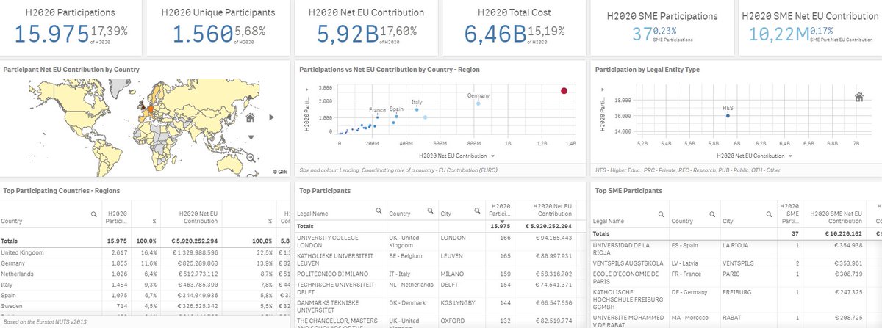
Task: Pan the map right with arrow
Action: (x=271, y=117)
